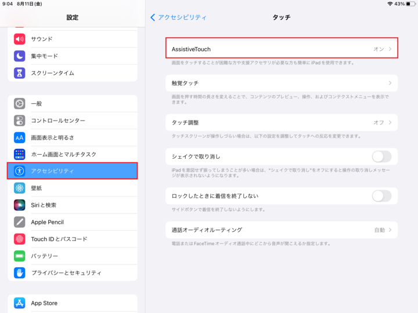Click the 8月11日(金) date in status bar
Screen dimensions: 418x313
(x=30, y=3)
